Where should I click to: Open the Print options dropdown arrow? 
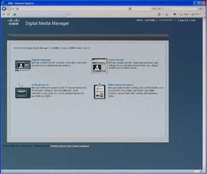pos(178,14)
